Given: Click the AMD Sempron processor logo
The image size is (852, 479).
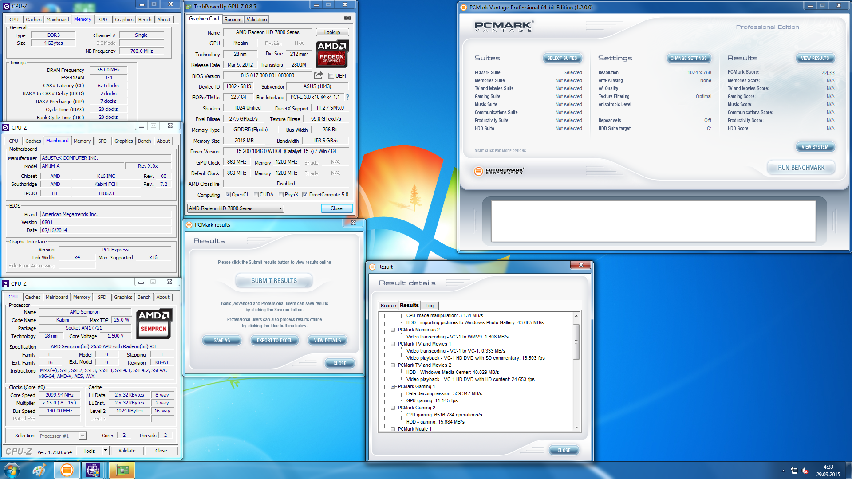Looking at the screenshot, I should click(154, 324).
